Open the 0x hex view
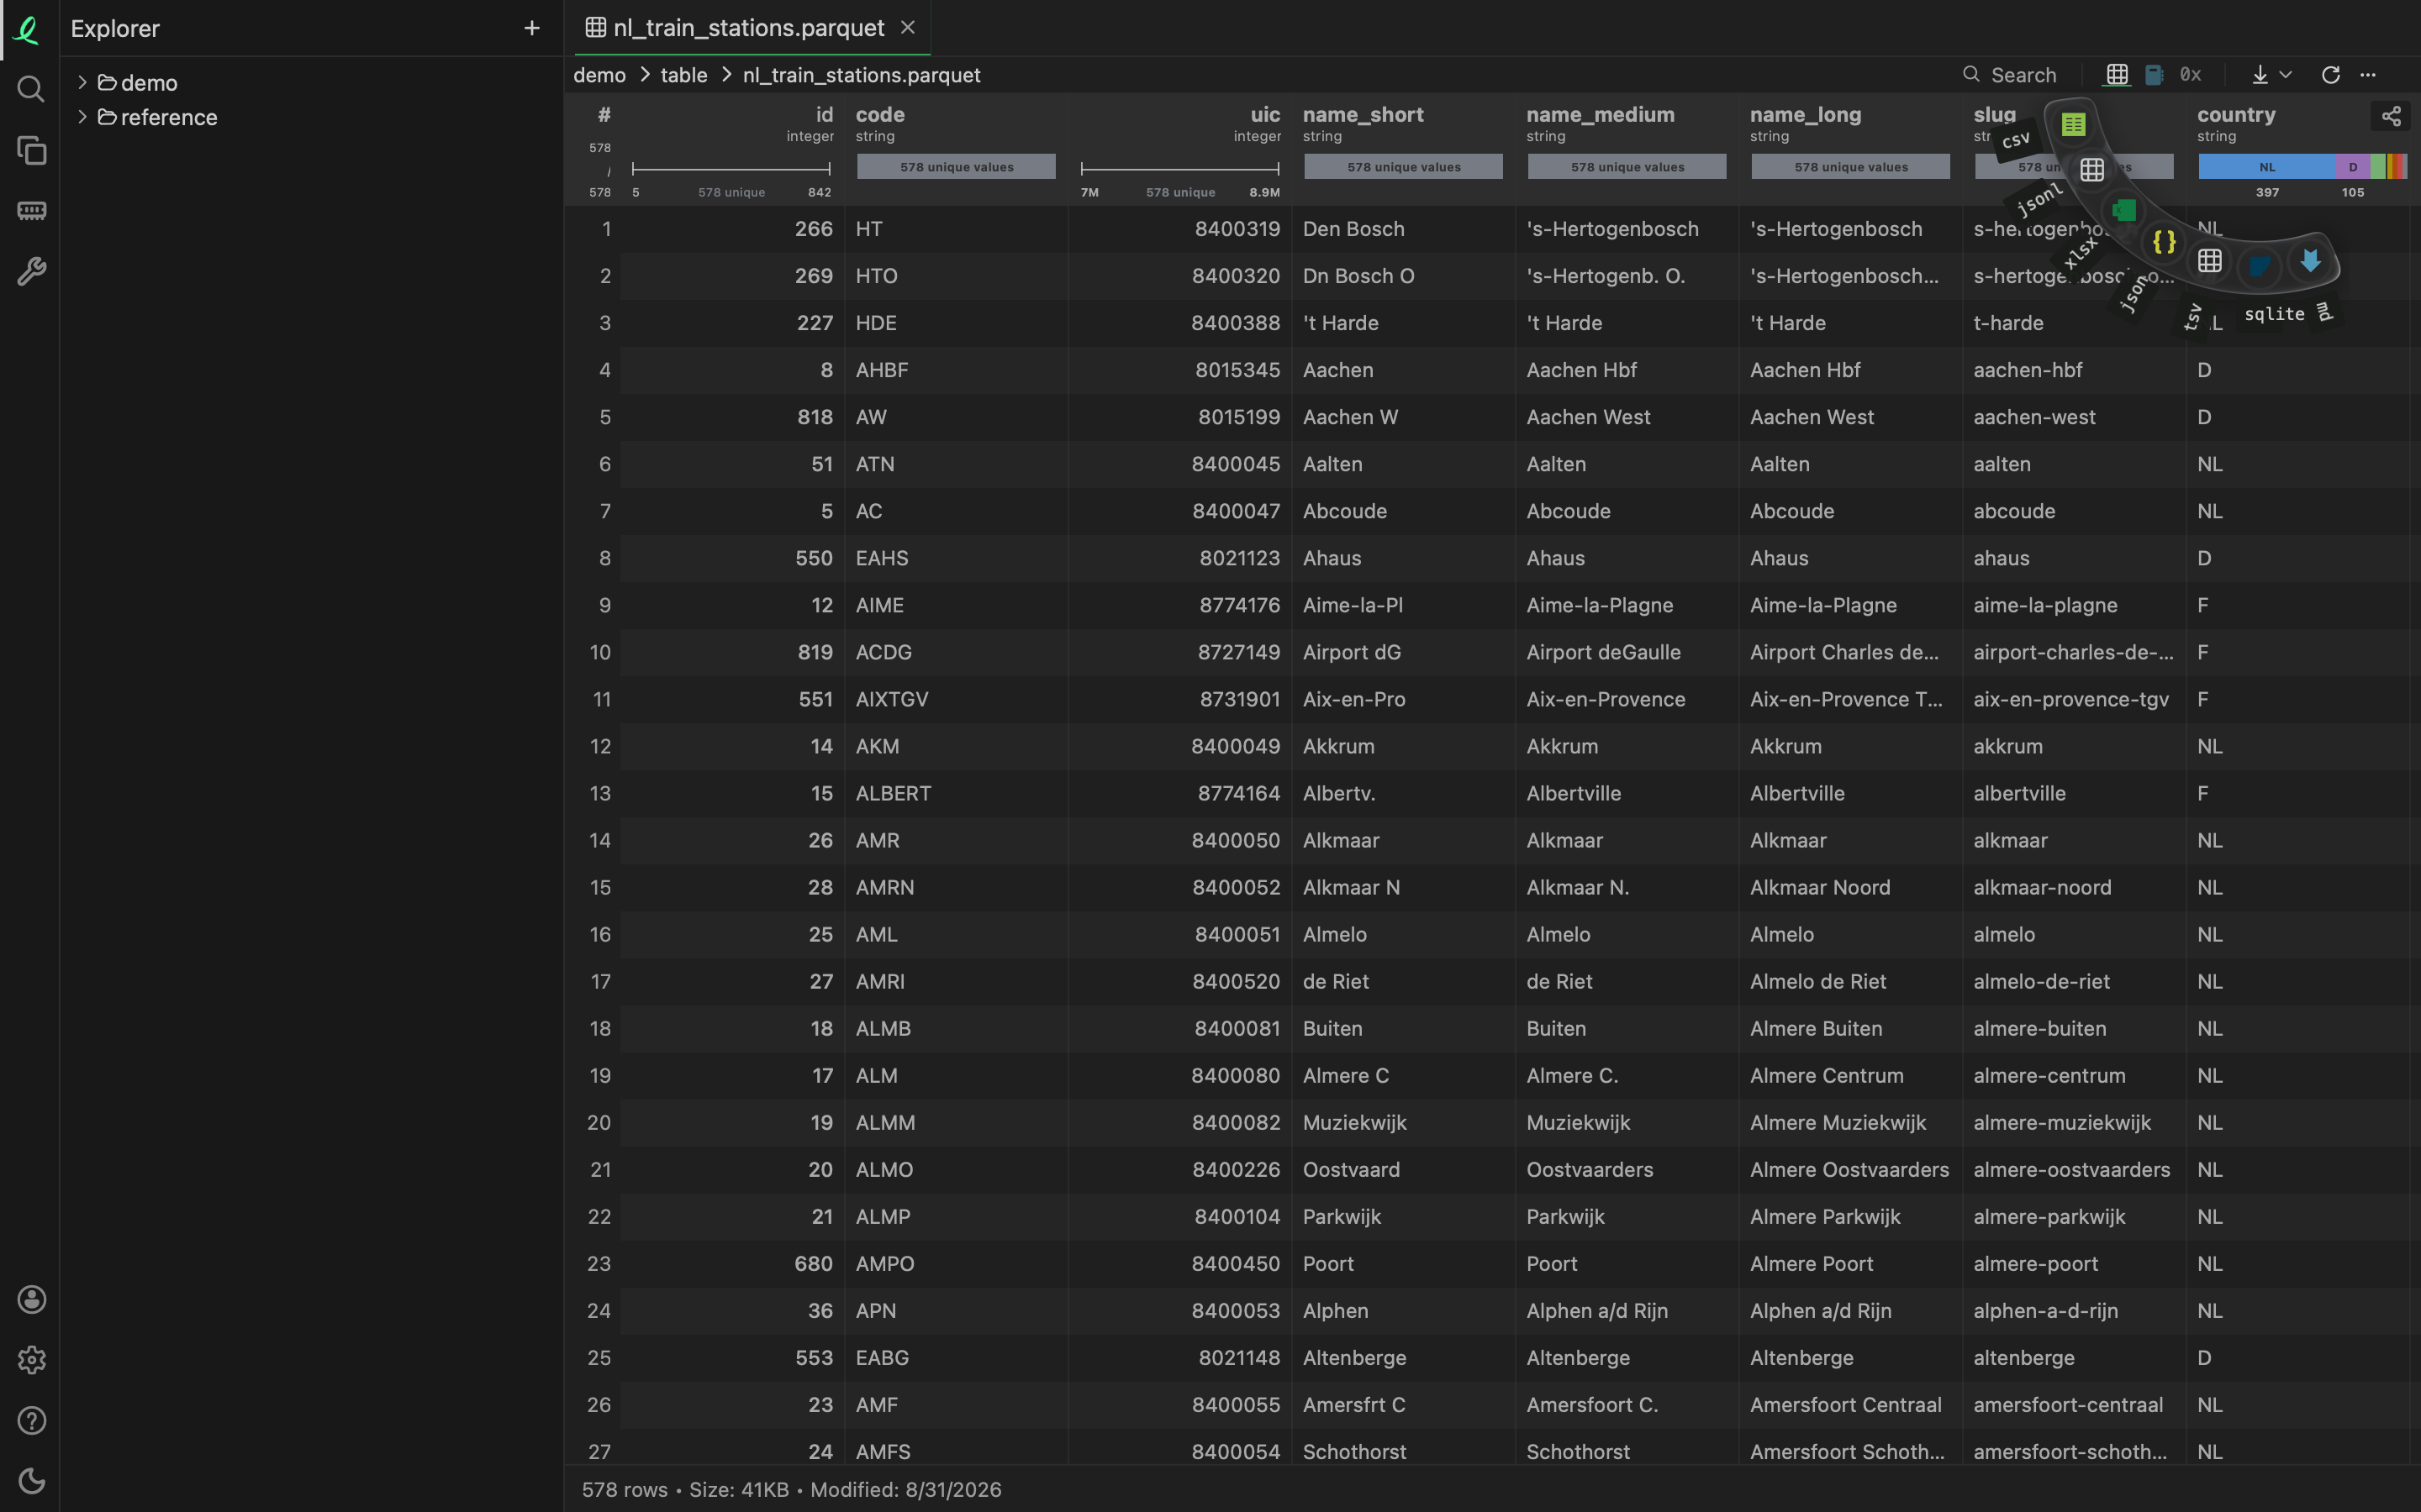This screenshot has width=2421, height=1512. [2191, 75]
